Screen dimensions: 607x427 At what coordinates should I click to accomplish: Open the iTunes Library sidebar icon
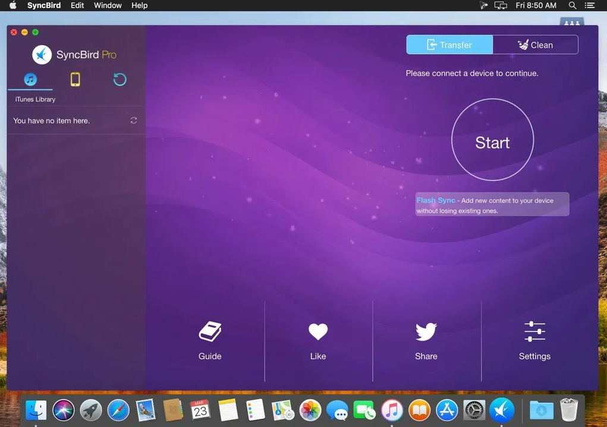(30, 79)
